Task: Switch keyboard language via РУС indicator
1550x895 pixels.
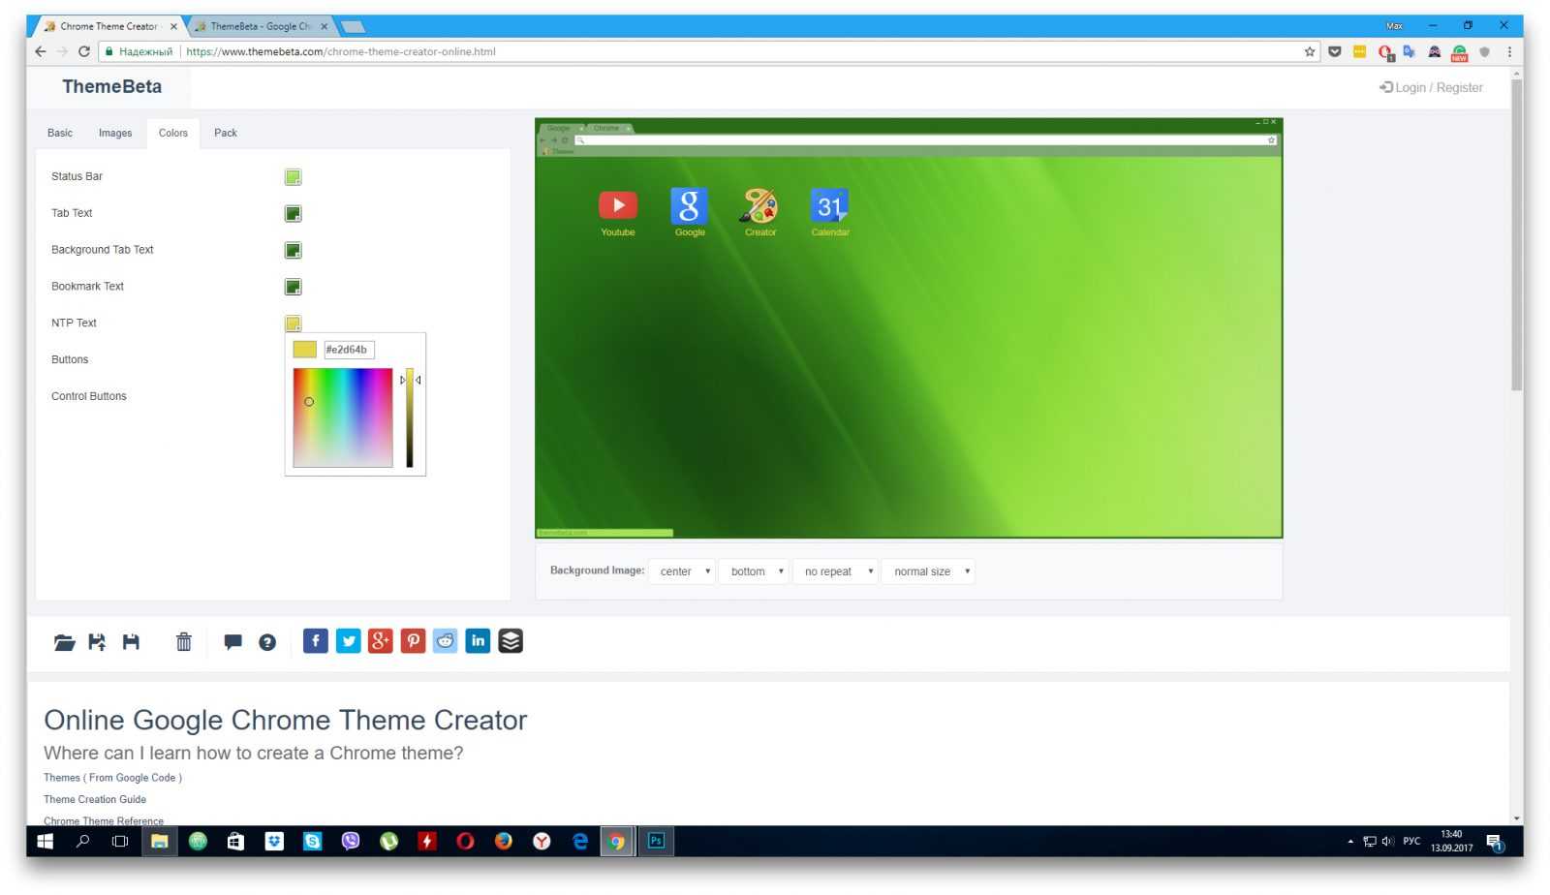Action: click(1411, 841)
